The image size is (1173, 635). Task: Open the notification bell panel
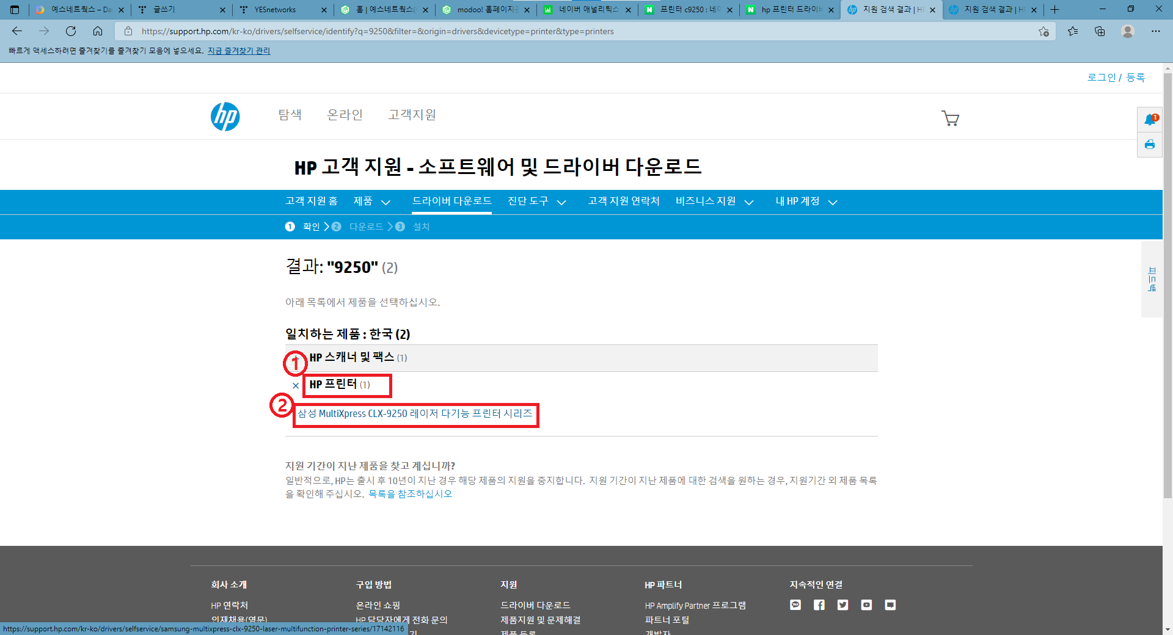pyautogui.click(x=1150, y=120)
